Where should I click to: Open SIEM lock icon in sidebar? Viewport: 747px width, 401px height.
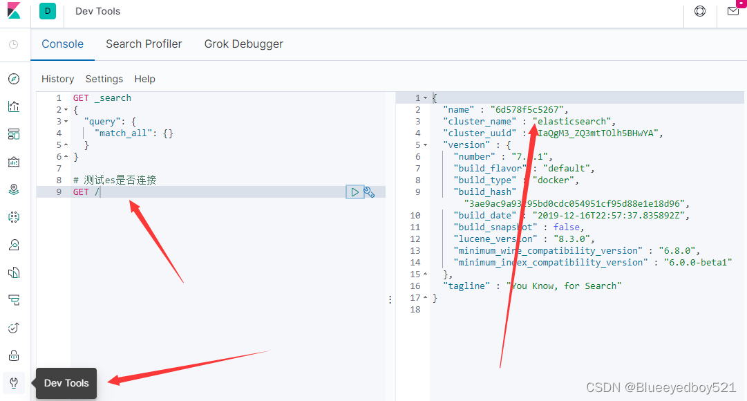tap(14, 355)
